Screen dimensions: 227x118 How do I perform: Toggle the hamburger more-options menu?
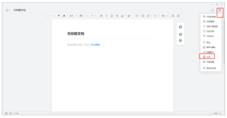[x=220, y=10]
